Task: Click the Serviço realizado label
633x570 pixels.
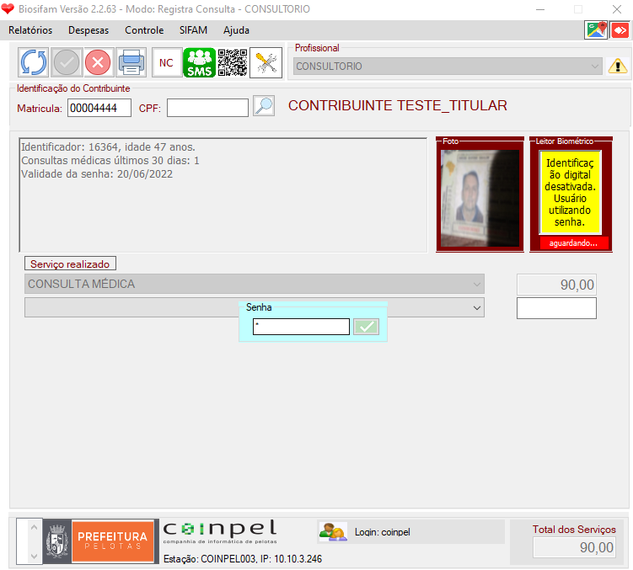Action: 70,264
